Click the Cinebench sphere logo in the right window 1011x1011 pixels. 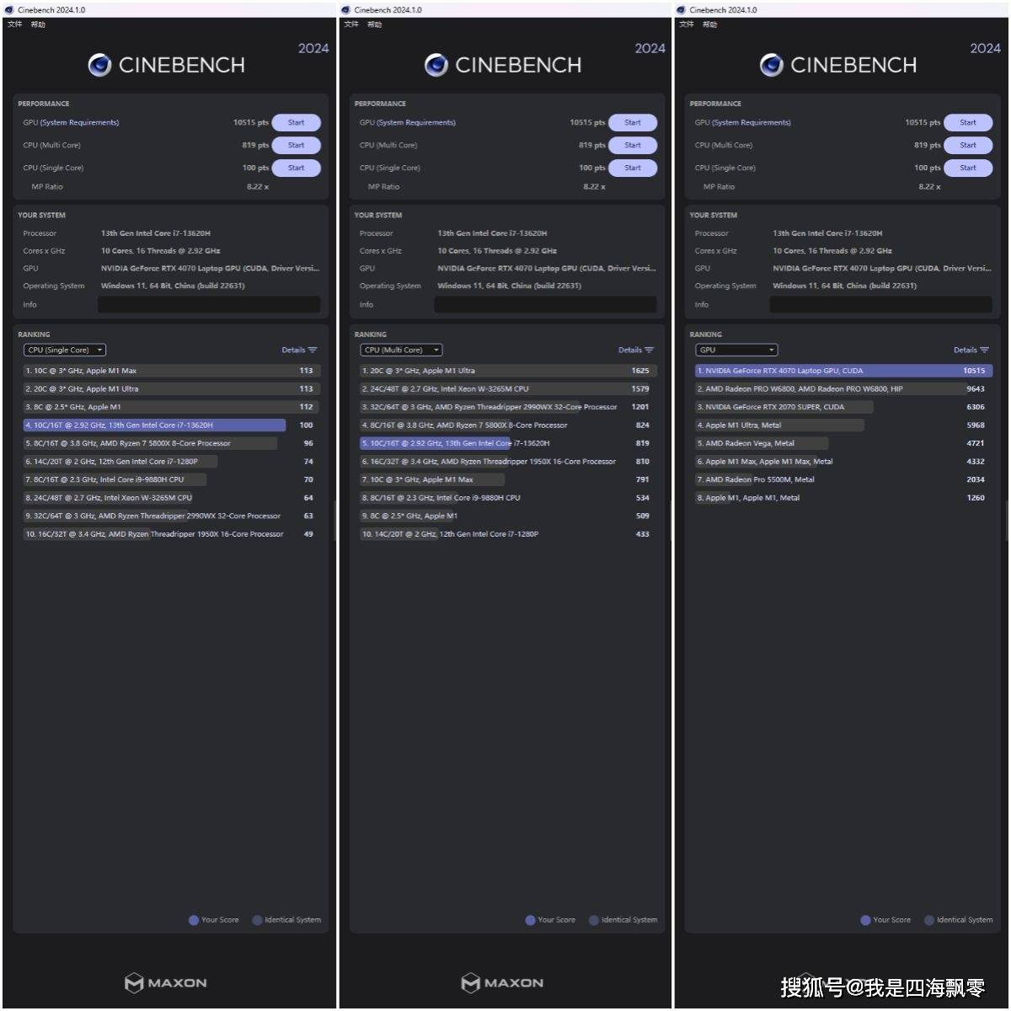(x=771, y=65)
